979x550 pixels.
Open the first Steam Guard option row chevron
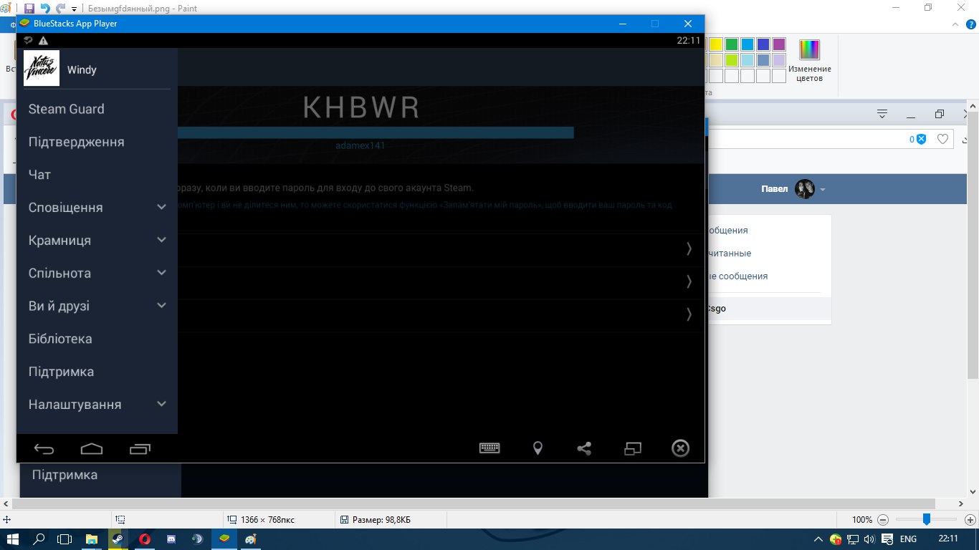click(689, 249)
